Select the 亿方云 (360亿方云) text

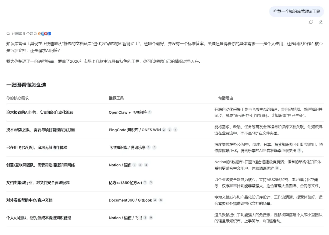pos(125,183)
